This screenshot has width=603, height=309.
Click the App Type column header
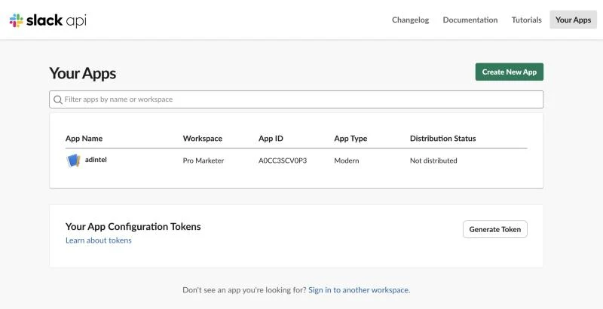[x=350, y=139]
